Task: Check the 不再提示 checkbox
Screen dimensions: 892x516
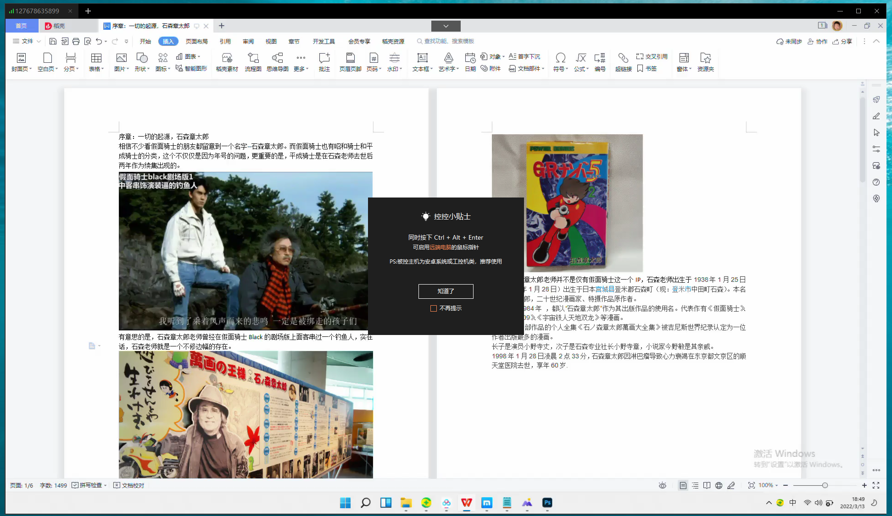Action: [x=433, y=308]
